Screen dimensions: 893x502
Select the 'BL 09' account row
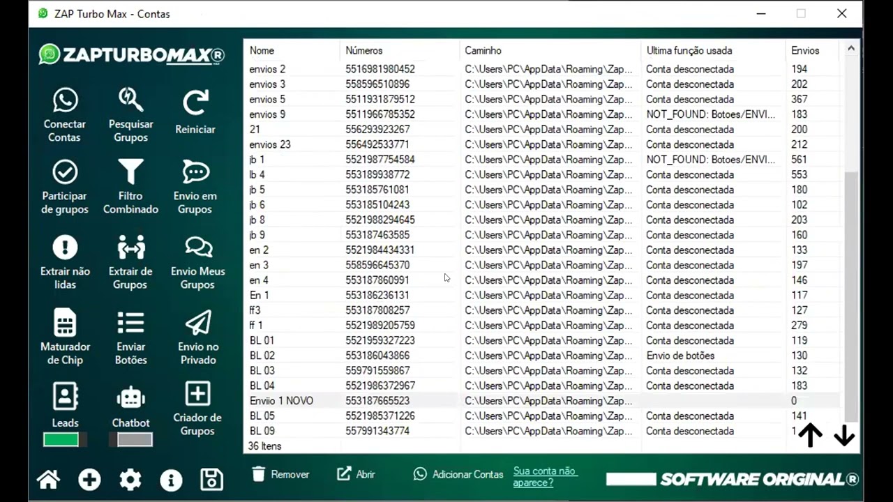pos(543,431)
